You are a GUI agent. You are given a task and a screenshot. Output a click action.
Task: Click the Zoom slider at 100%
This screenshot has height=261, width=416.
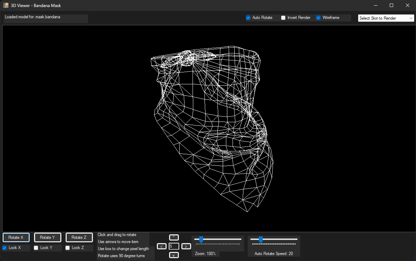(201, 240)
